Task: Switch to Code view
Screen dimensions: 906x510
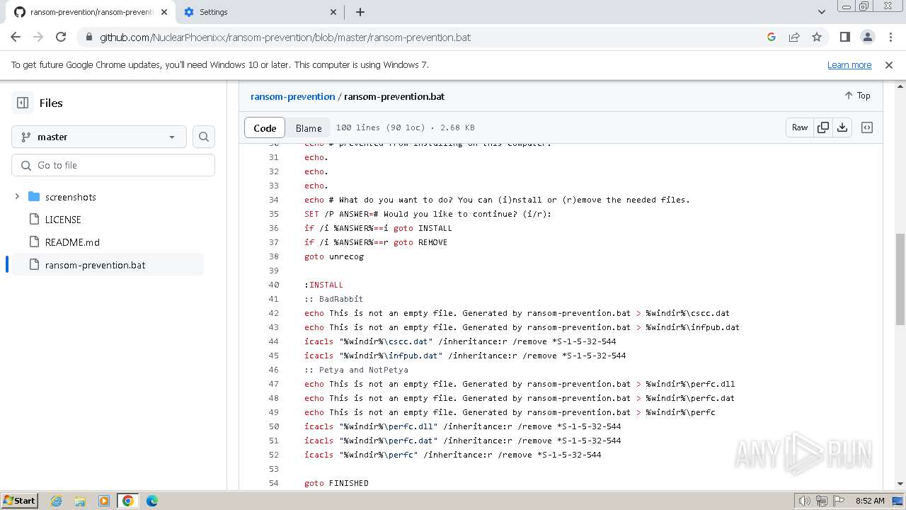Action: click(x=265, y=127)
